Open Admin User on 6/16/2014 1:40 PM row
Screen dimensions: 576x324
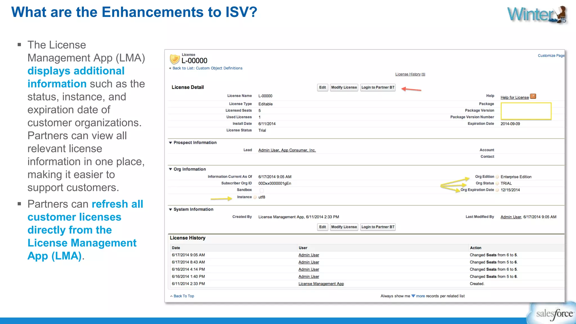coord(309,276)
